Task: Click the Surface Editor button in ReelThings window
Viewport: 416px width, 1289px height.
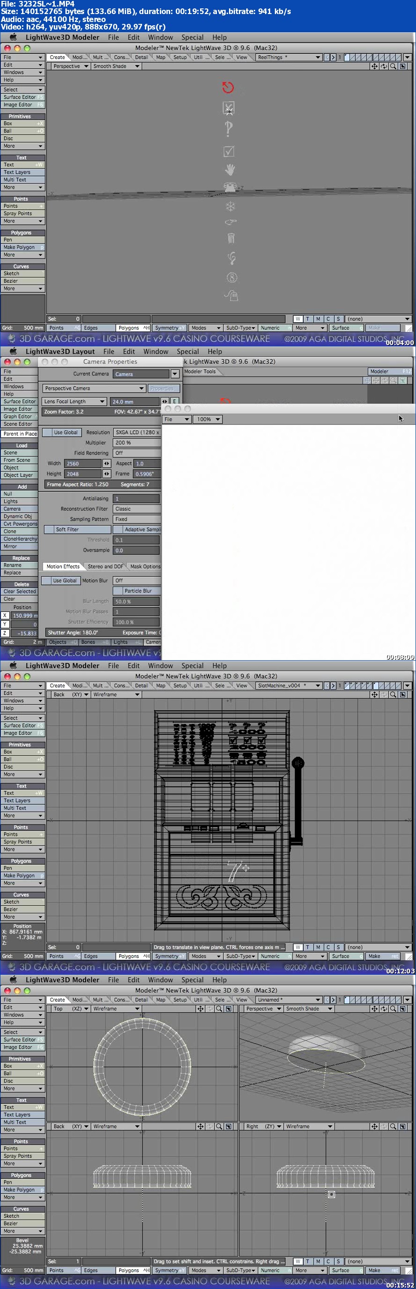Action: pos(23,97)
